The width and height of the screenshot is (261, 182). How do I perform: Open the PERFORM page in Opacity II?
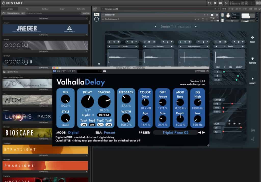click(252, 61)
